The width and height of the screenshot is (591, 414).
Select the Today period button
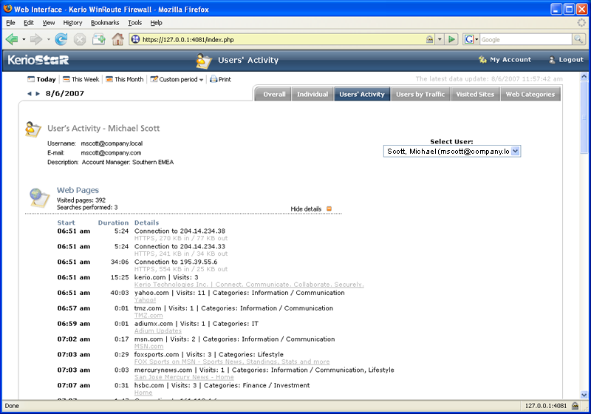(x=41, y=79)
